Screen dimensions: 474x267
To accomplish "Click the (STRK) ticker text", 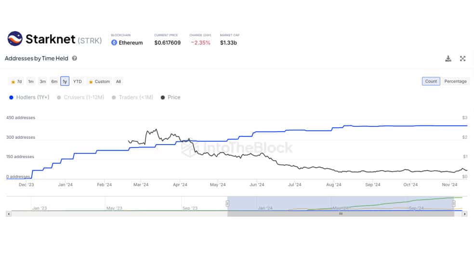I will coord(90,40).
